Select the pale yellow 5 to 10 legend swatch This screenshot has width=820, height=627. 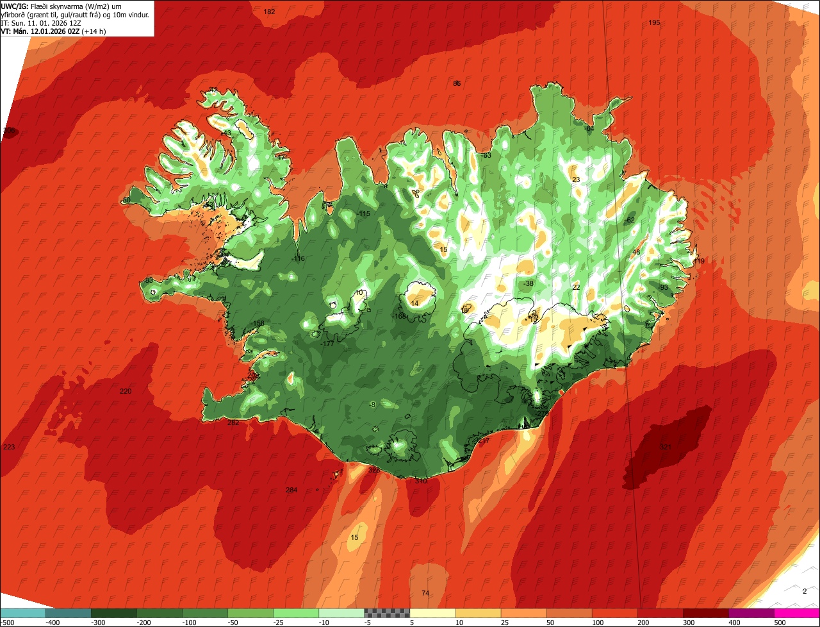(x=432, y=613)
